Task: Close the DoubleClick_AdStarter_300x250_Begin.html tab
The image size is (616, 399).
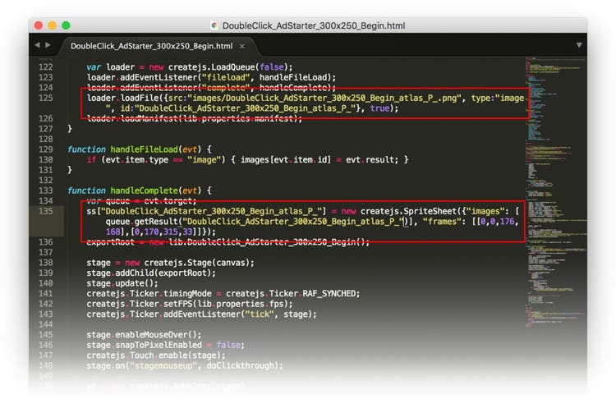Action: [243, 46]
